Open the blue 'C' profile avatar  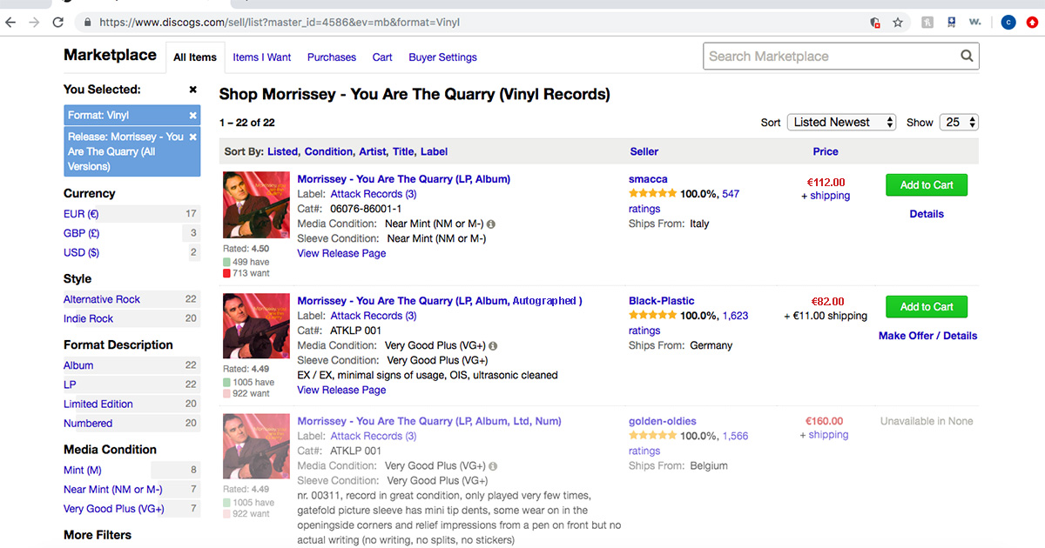coord(1008,23)
